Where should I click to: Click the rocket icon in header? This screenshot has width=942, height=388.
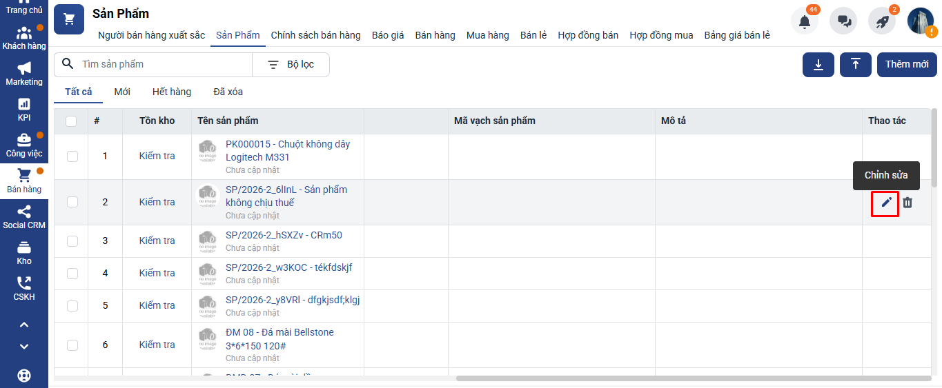[x=882, y=21]
